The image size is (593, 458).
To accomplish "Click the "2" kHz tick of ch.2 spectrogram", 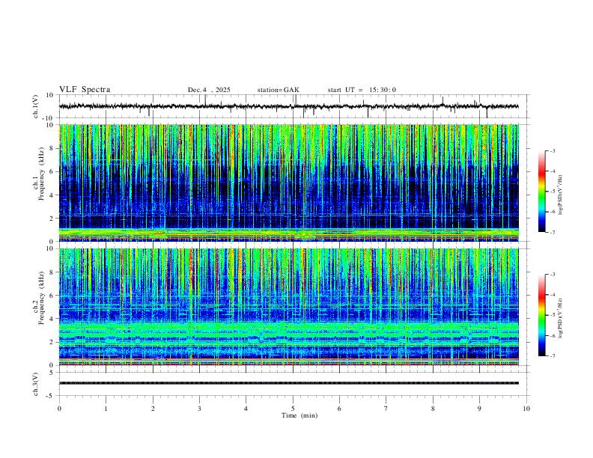I will point(52,342).
